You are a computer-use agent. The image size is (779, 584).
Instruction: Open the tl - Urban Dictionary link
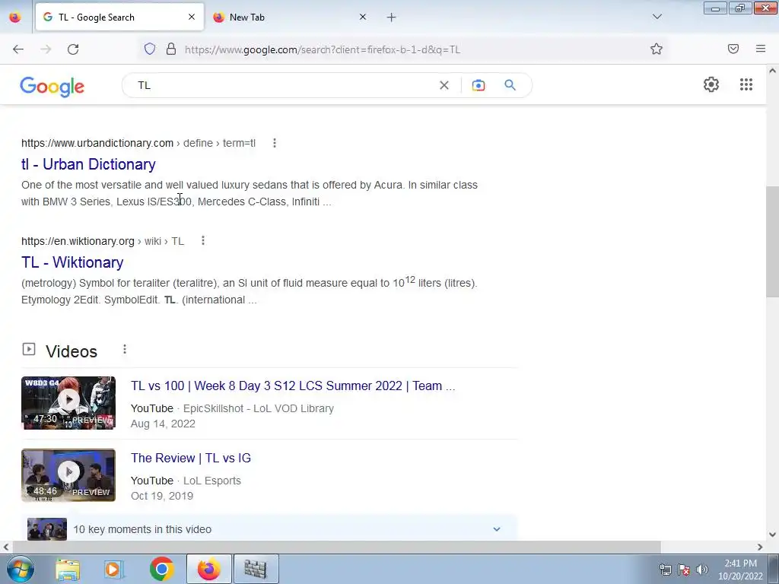(88, 164)
